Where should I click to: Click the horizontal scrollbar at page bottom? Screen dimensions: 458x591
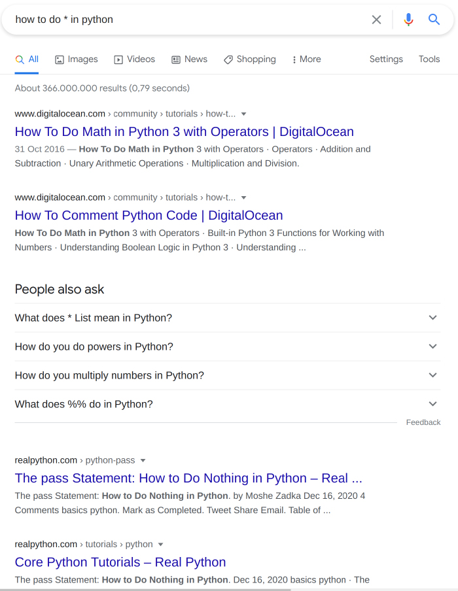pos(145,590)
